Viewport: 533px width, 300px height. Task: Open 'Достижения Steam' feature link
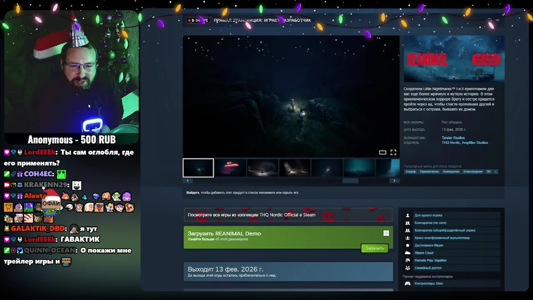(x=428, y=245)
